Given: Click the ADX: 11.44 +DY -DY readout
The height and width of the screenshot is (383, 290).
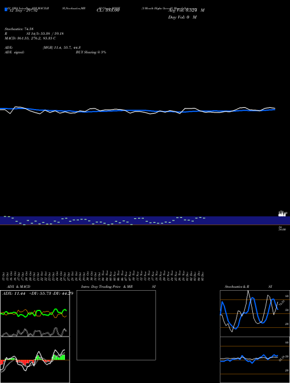Looking at the screenshot, I should tap(38, 294).
